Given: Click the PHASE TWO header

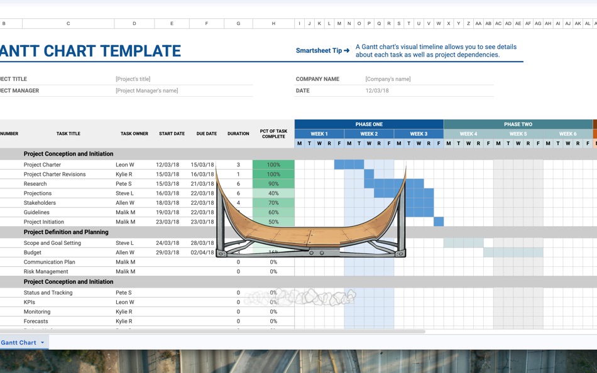Looking at the screenshot, I should (x=518, y=124).
